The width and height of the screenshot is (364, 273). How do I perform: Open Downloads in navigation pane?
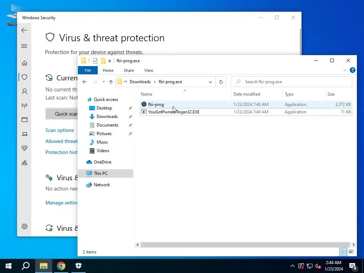click(107, 117)
